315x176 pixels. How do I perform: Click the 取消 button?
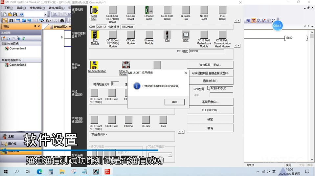[210, 128]
